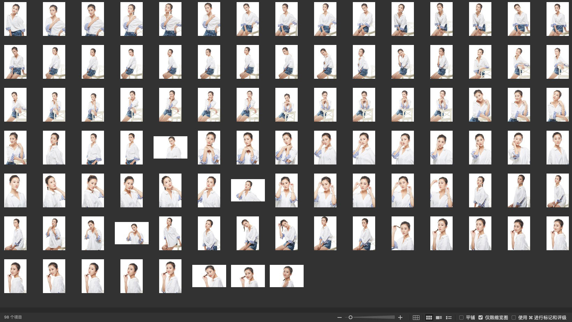The height and width of the screenshot is (322, 572).
Task: Select the landscape photo in the sixth row
Action: point(132,233)
